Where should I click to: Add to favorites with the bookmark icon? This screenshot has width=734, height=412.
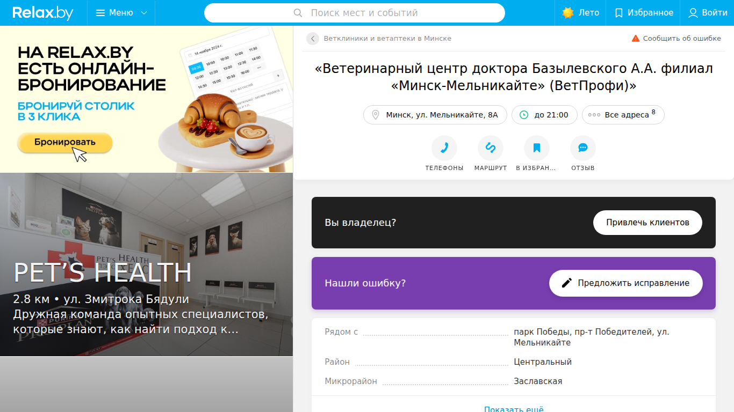[x=537, y=148]
